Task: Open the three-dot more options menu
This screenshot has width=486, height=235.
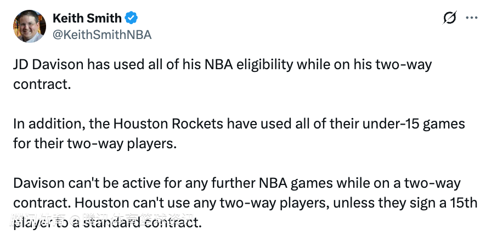Action: tap(471, 18)
